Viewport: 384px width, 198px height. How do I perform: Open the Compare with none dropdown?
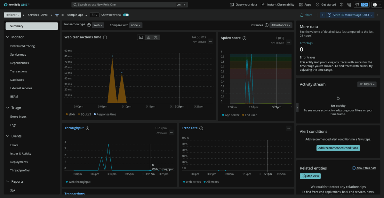(x=136, y=25)
